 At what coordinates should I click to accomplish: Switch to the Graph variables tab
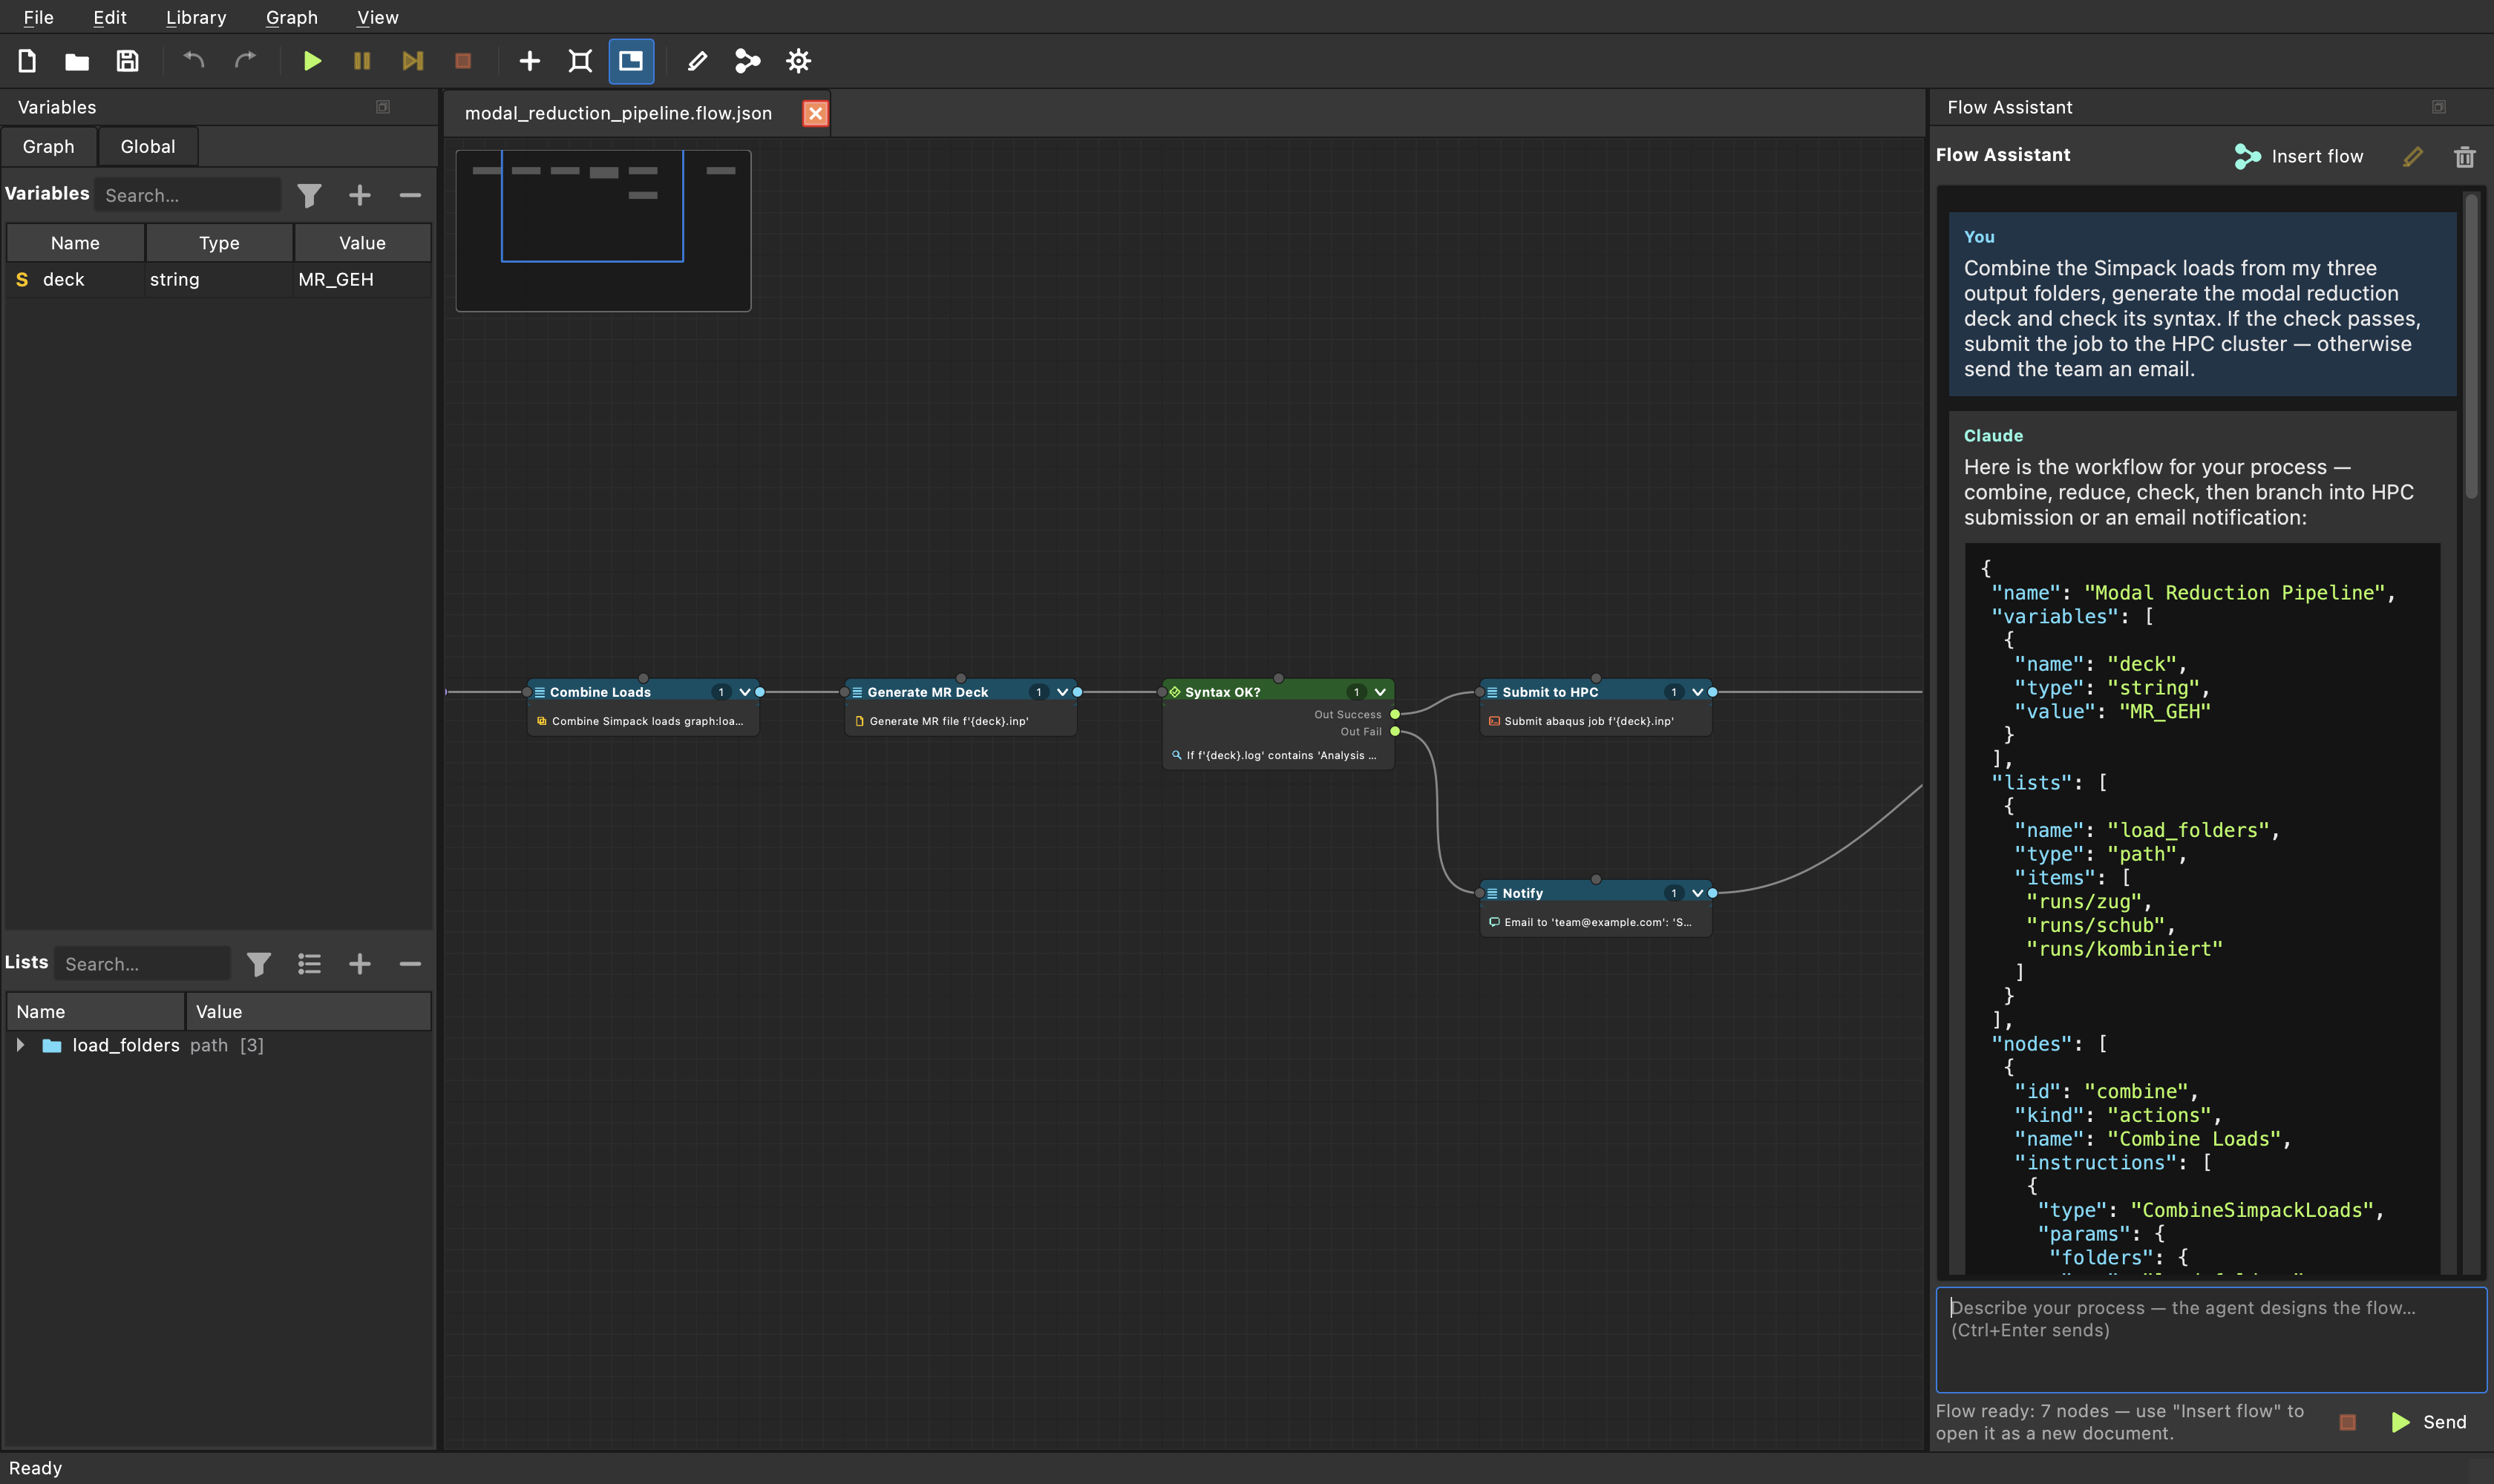[49, 146]
